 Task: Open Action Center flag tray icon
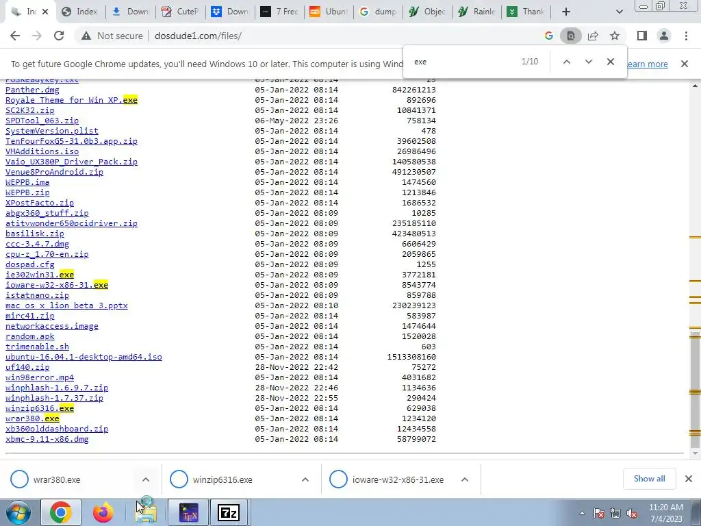click(599, 514)
